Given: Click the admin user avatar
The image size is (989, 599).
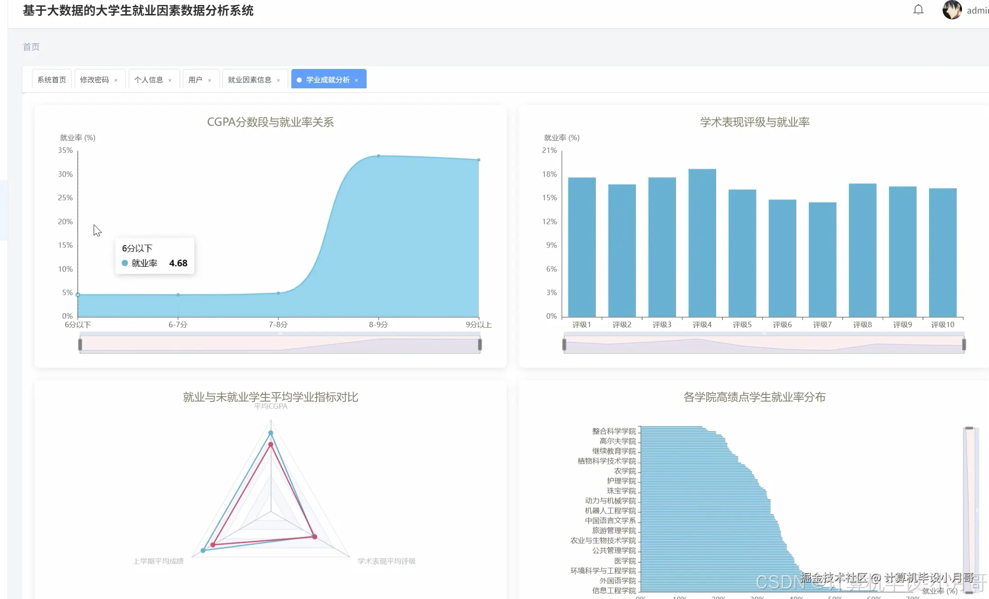Looking at the screenshot, I should coord(952,10).
